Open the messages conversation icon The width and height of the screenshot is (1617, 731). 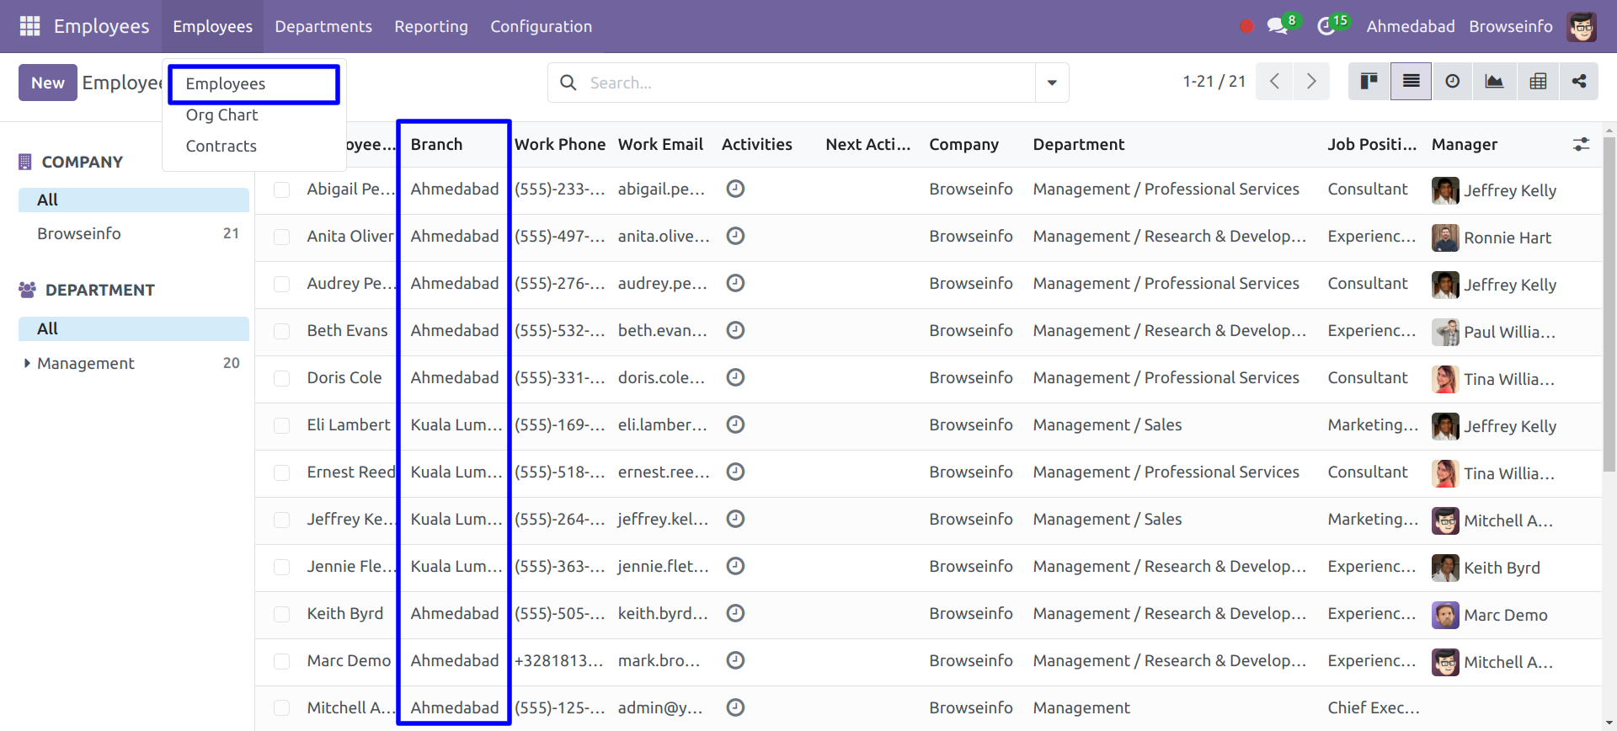[x=1278, y=26]
